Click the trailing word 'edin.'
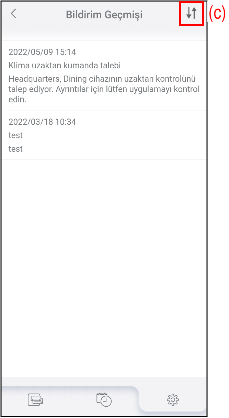 17,100
